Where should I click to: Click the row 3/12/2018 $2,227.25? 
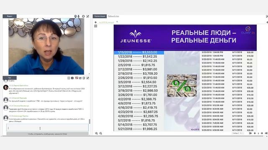(x=137, y=86)
